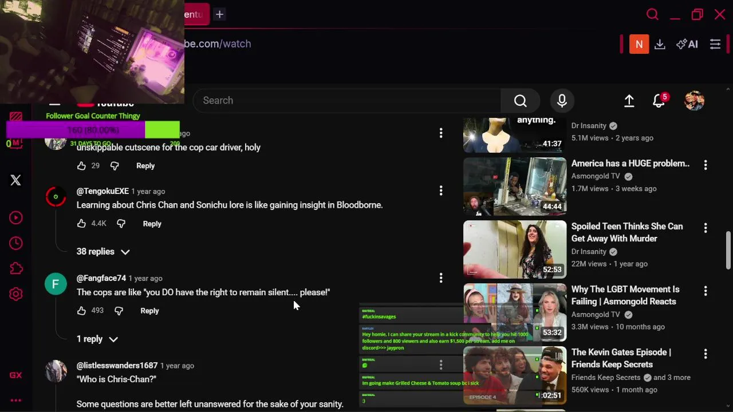This screenshot has height=412, width=733.
Task: Dislike @Fangface74's comment
Action: tap(119, 311)
